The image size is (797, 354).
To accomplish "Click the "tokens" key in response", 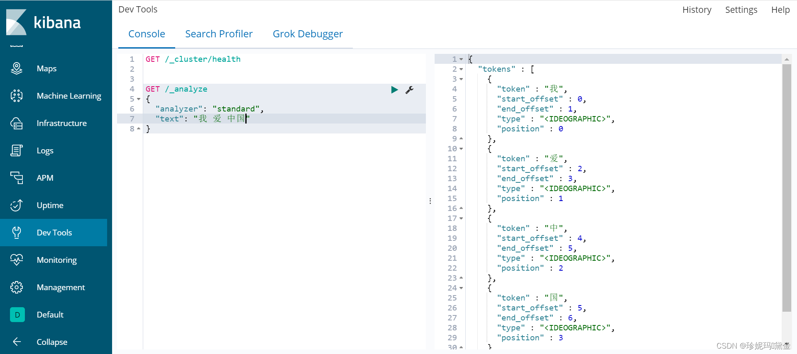I will (497, 69).
